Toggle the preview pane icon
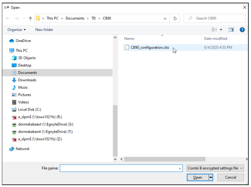251x187 pixels. 231,30
